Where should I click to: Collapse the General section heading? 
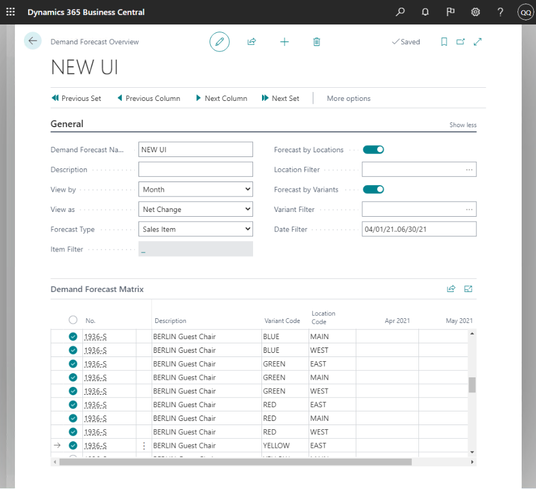(x=67, y=124)
